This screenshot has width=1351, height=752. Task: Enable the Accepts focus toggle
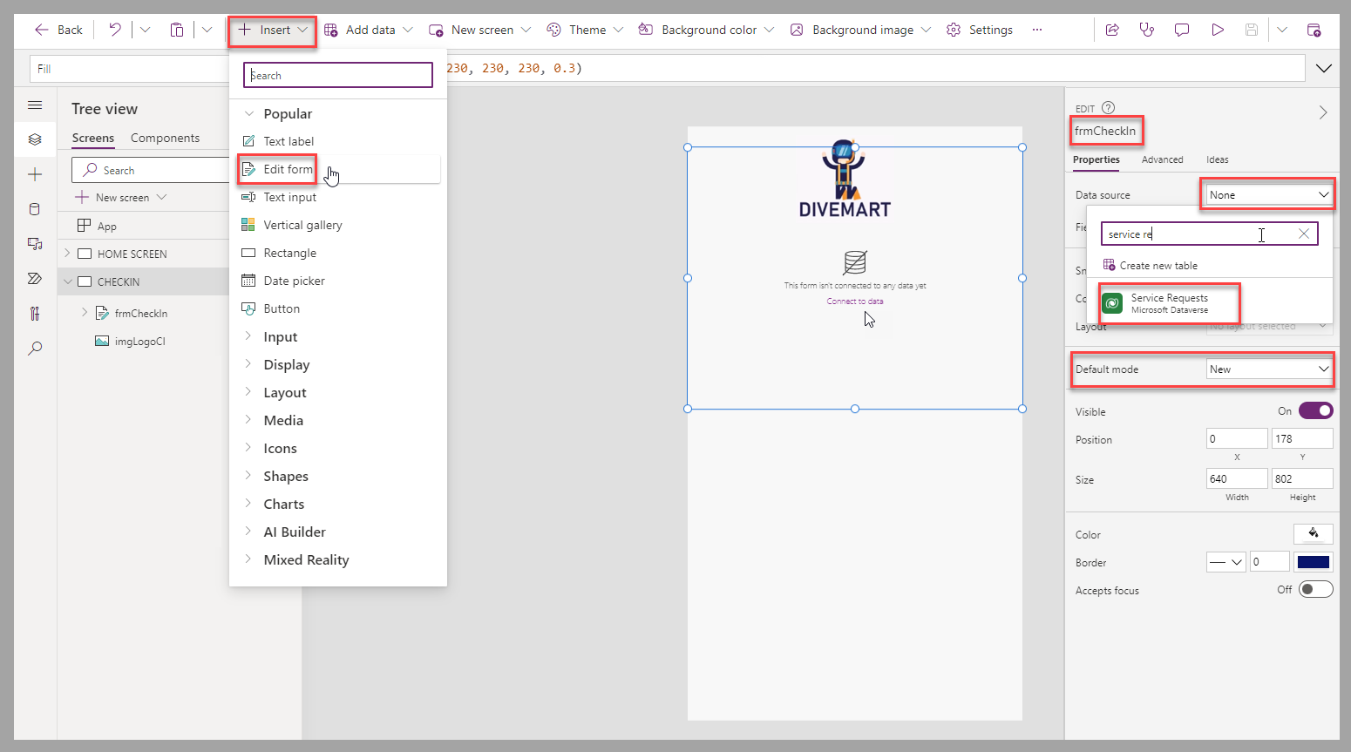point(1315,590)
